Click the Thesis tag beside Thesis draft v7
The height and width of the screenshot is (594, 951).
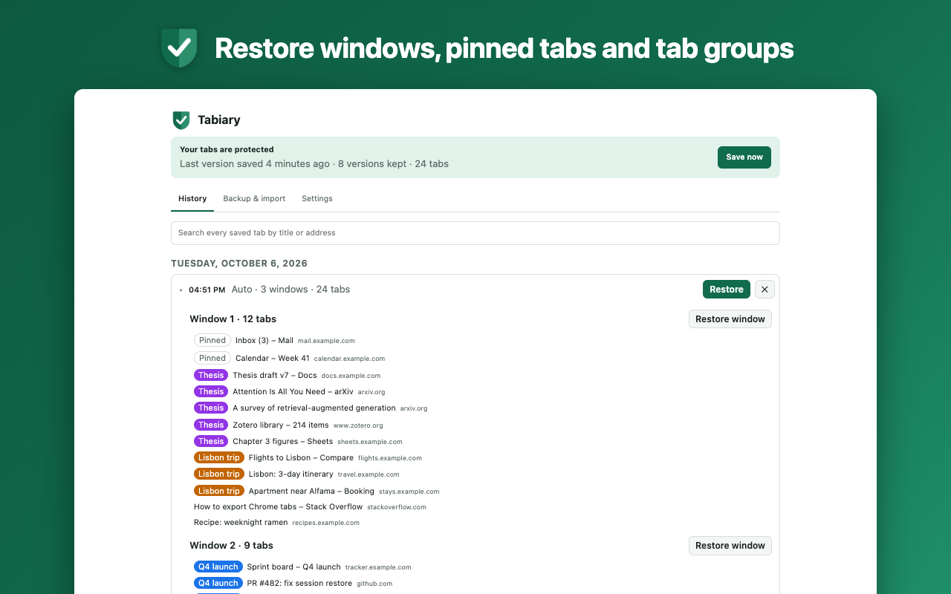coord(211,375)
